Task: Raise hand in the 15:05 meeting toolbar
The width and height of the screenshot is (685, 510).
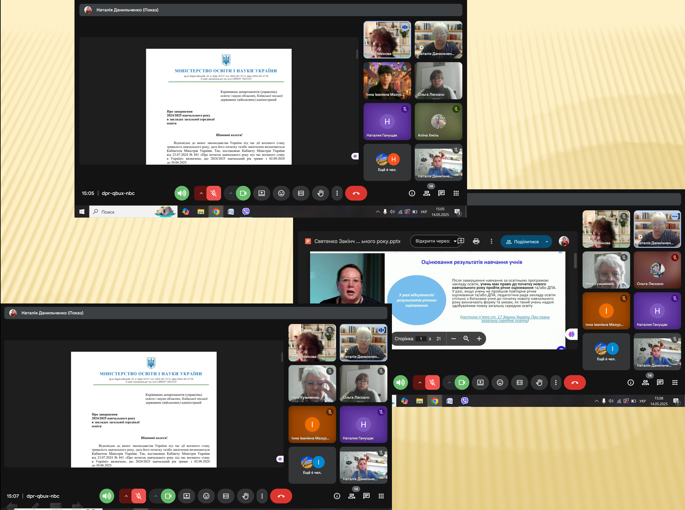Action: tap(320, 193)
